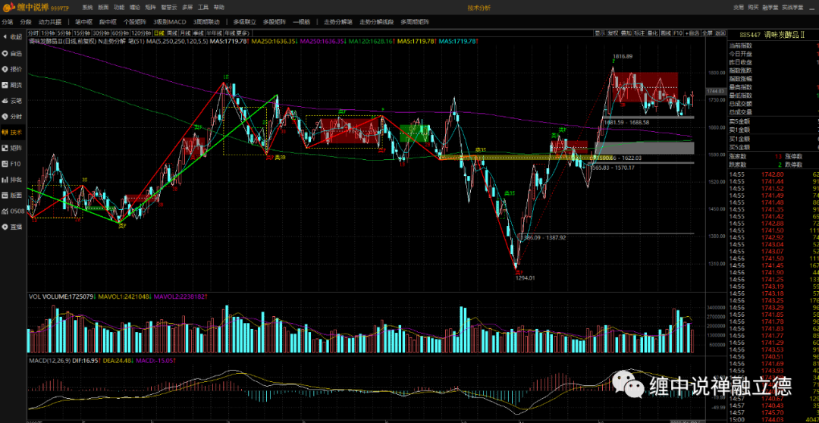Open the 多屏 menu
819x423 pixels.
(187, 8)
